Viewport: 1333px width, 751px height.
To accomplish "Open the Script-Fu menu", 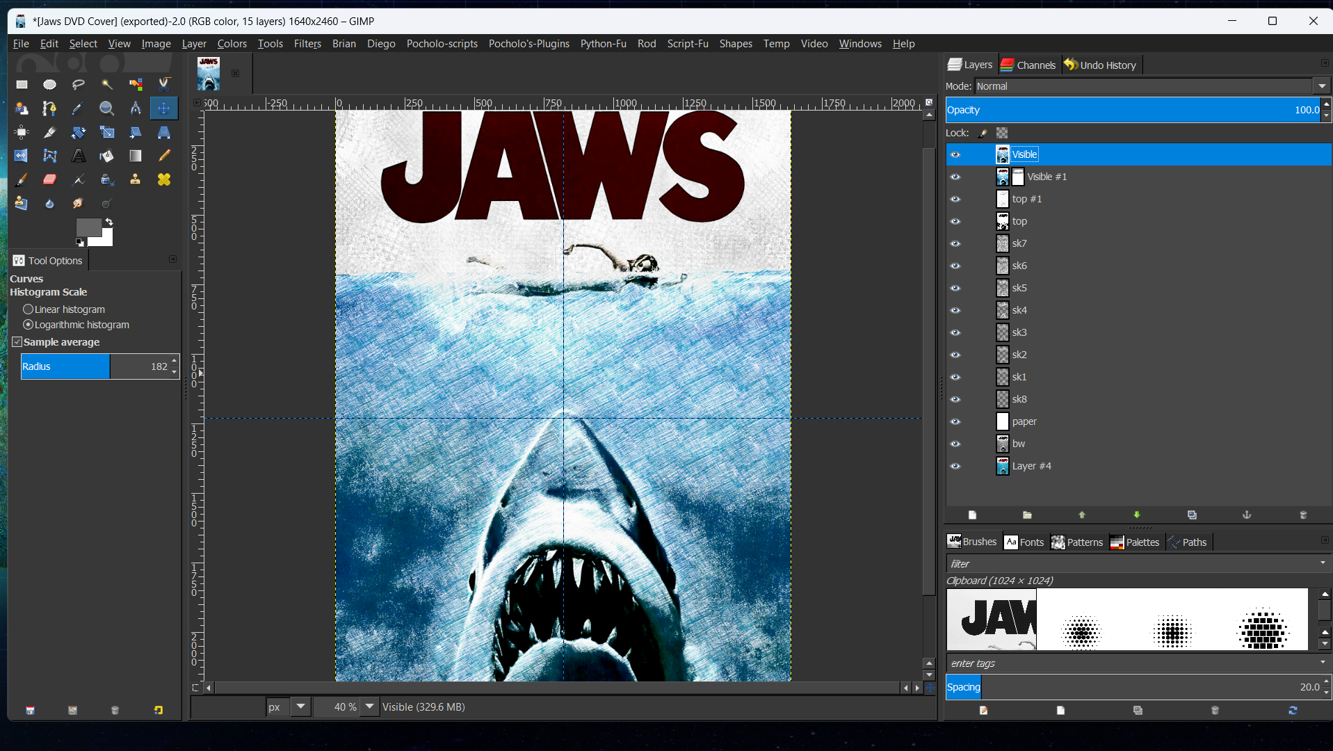I will (688, 44).
